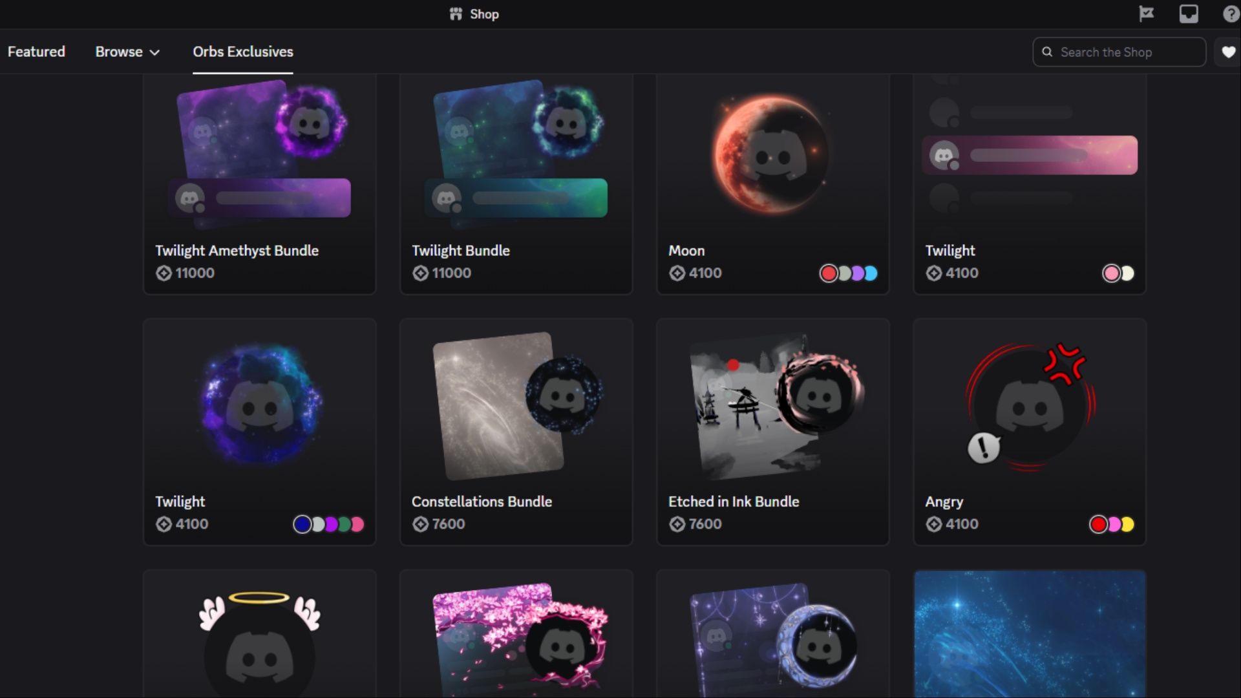Viewport: 1241px width, 698px height.
Task: Click the Shop gift icon in title
Action: point(456,14)
